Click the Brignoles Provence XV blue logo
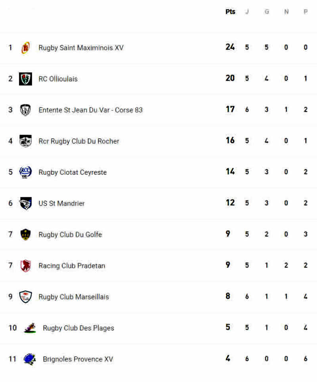Image resolution: width=317 pixels, height=382 pixels. pos(30,359)
